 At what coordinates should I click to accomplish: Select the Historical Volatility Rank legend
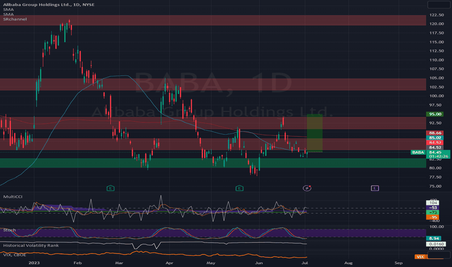(x=31, y=245)
